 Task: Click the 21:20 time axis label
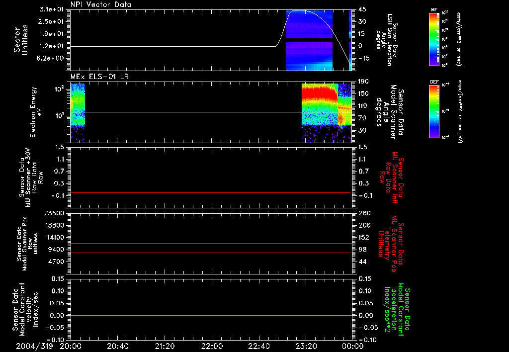[165, 346]
